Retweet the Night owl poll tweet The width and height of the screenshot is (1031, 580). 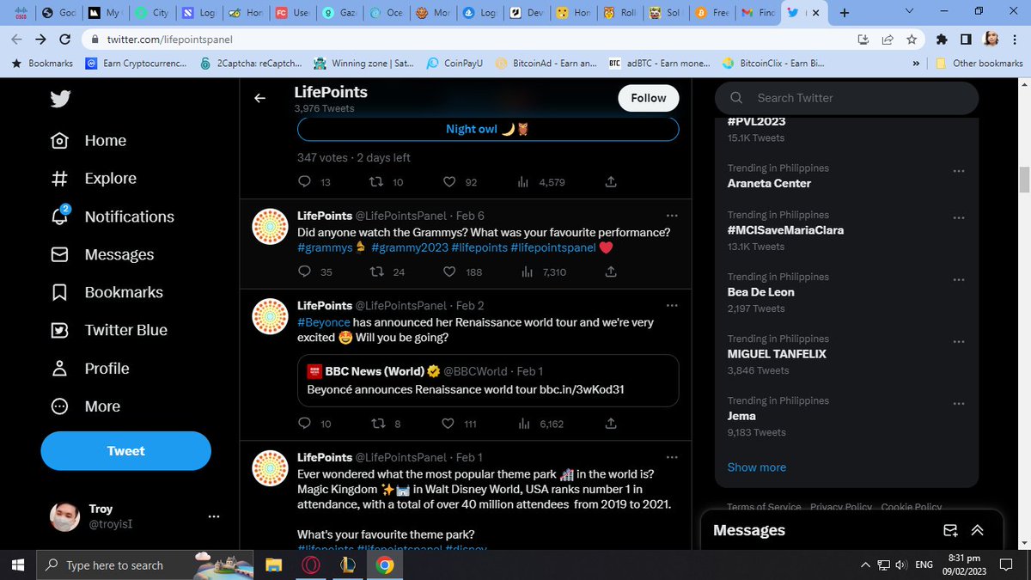(375, 182)
